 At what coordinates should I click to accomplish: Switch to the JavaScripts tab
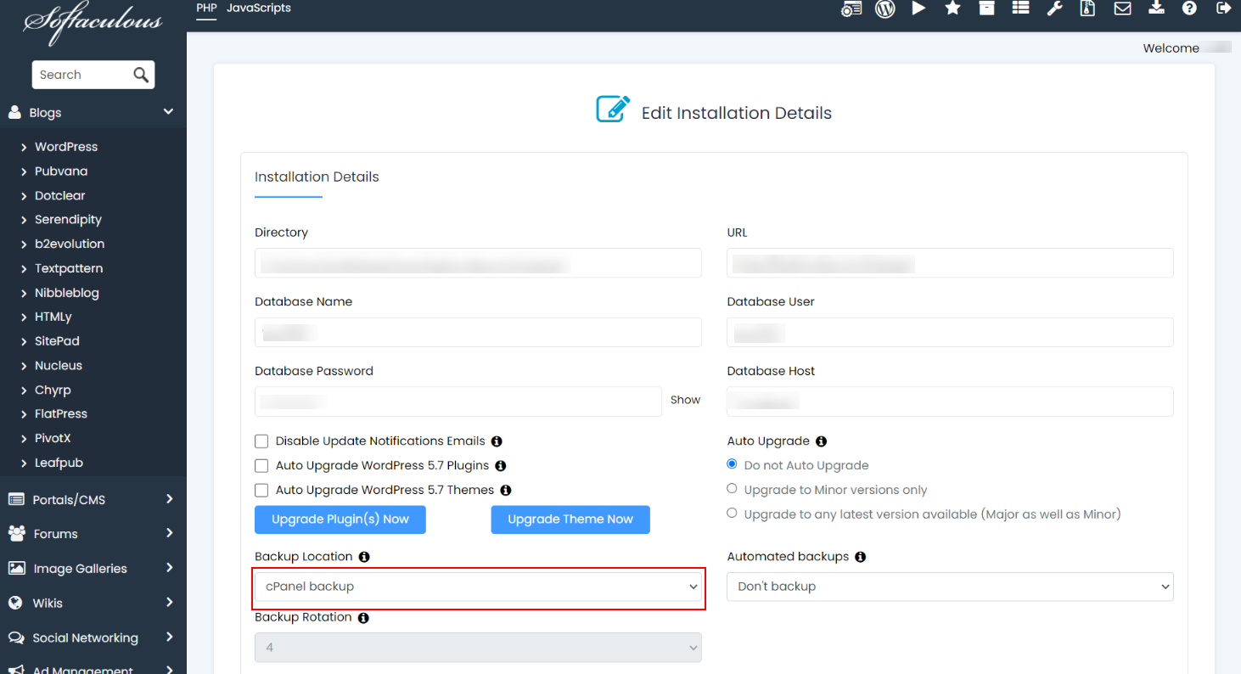[259, 8]
